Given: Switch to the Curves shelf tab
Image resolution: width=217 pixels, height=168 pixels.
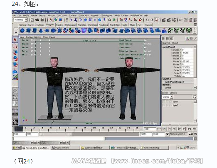Looking at the screenshot, I should tap(31, 25).
